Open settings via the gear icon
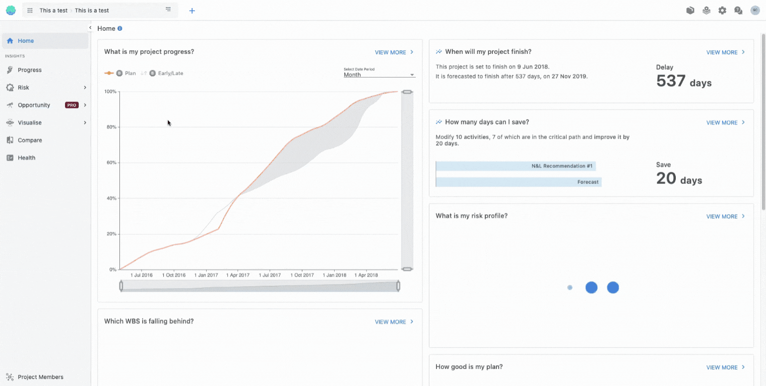The image size is (766, 386). 723,10
